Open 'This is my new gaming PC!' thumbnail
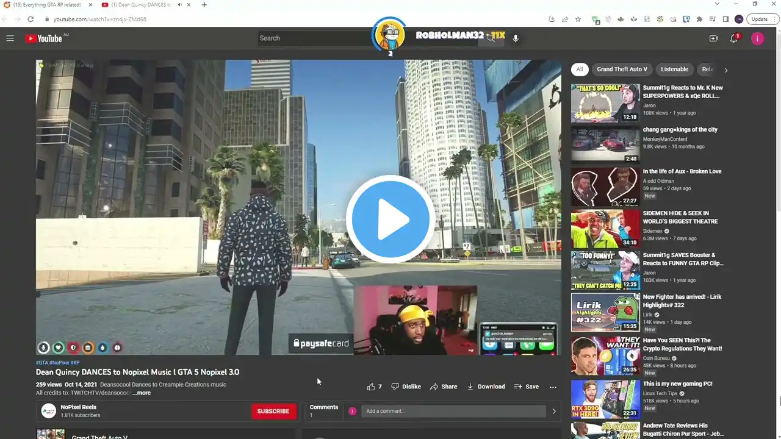This screenshot has width=781, height=439. pos(605,399)
